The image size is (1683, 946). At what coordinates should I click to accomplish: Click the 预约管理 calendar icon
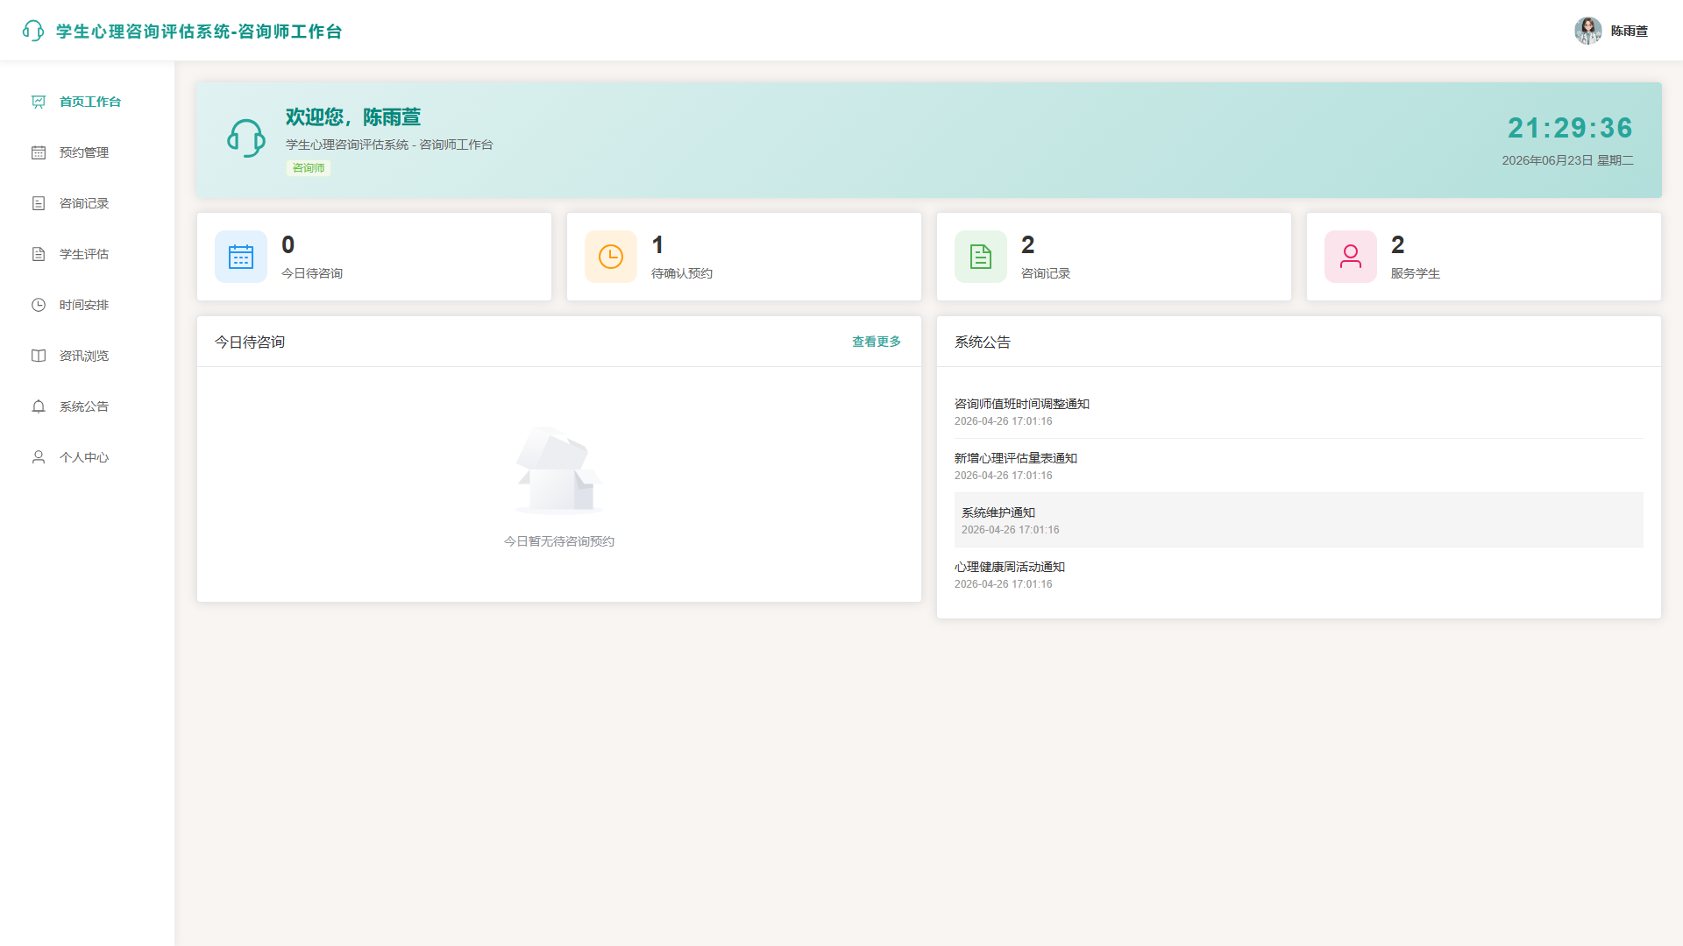click(39, 152)
